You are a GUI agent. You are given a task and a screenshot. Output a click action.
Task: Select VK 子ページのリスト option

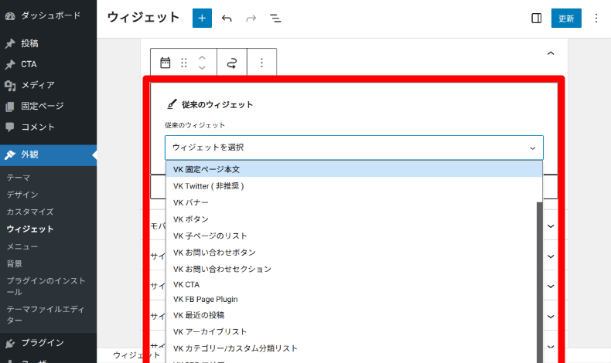(351, 236)
